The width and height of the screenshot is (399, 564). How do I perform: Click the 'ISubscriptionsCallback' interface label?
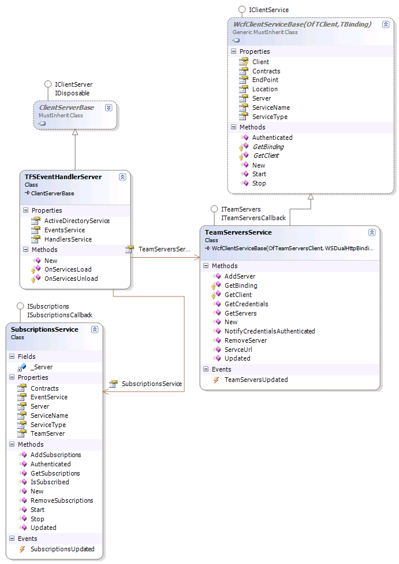(59, 315)
